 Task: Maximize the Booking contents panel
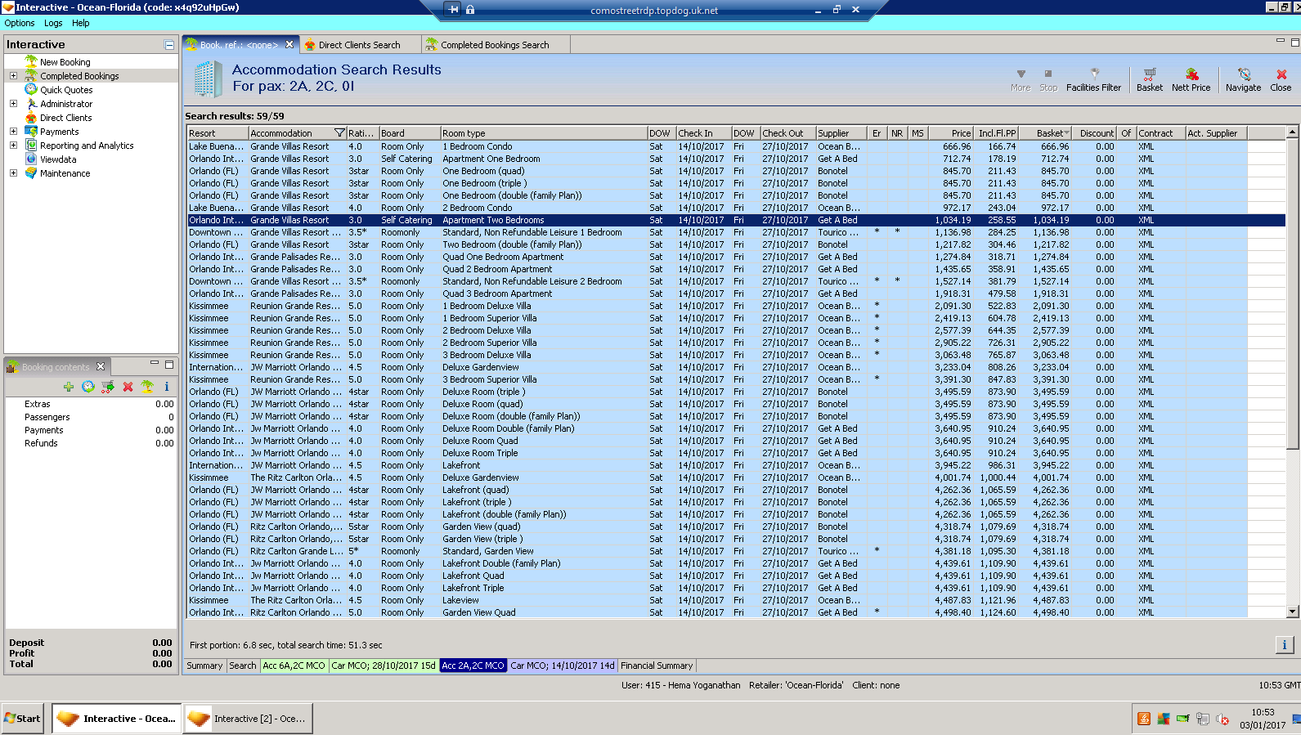pyautogui.click(x=169, y=365)
